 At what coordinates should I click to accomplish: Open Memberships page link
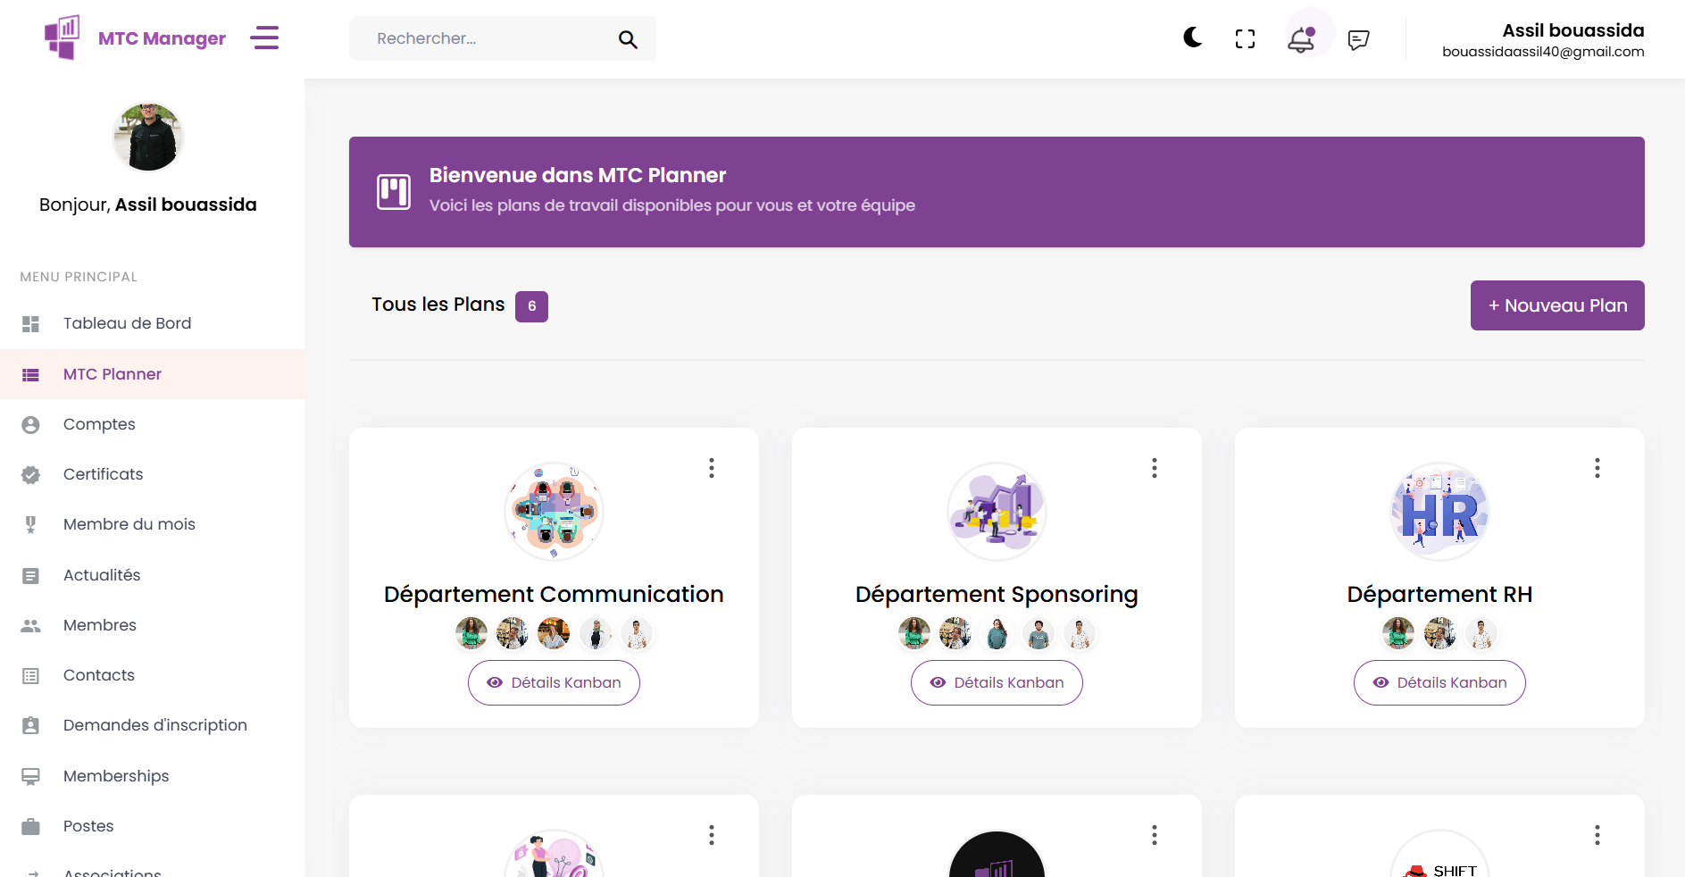click(x=152, y=776)
